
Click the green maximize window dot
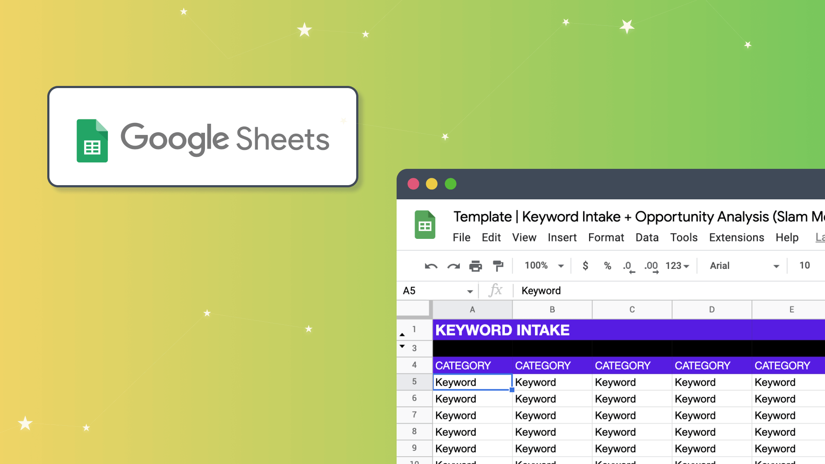451,184
